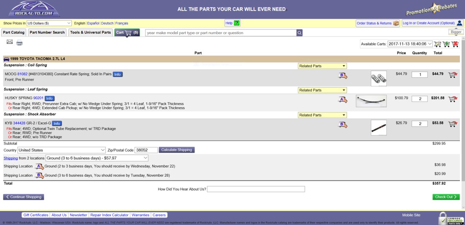Click warehouse B icon for MOOG spring

(343, 75)
